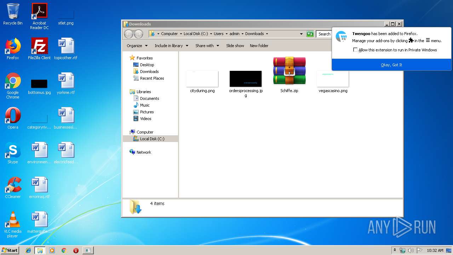Expand address bar history dropdown arrow

(x=301, y=34)
